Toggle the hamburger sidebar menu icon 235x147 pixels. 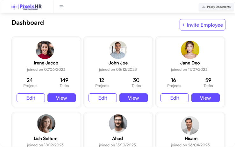point(61,7)
